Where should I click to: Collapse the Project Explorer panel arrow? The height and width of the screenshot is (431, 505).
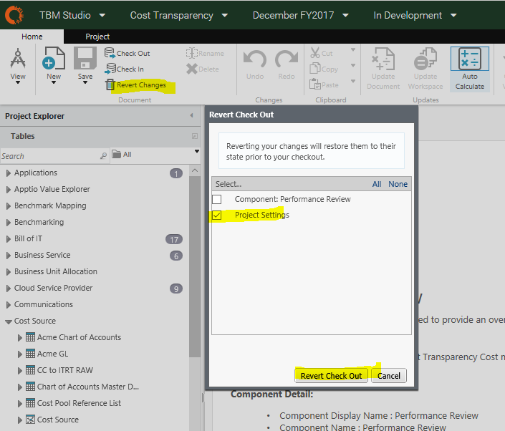coord(192,115)
